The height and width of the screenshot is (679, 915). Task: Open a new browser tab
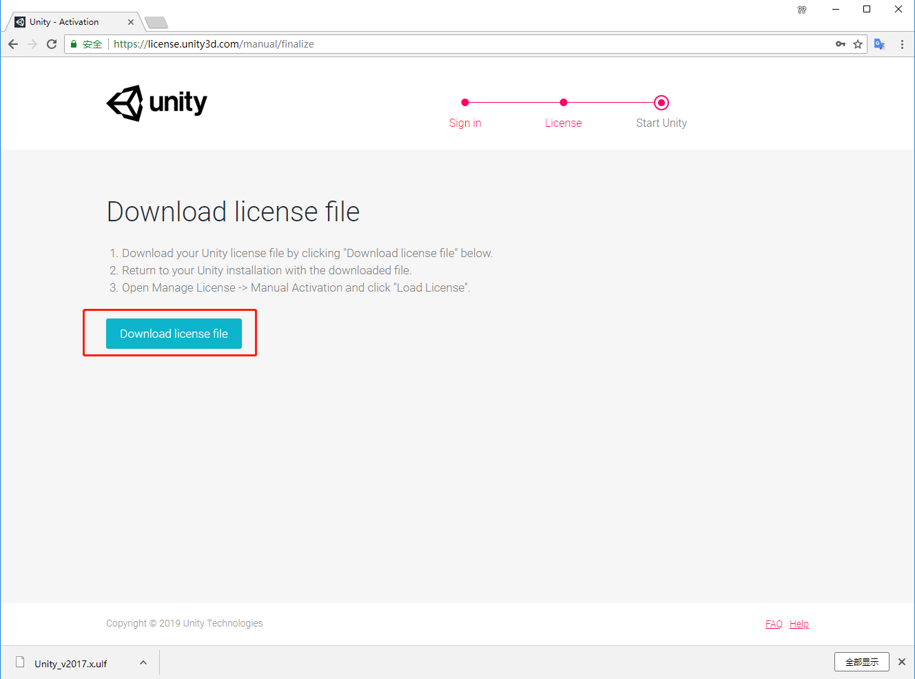point(156,21)
